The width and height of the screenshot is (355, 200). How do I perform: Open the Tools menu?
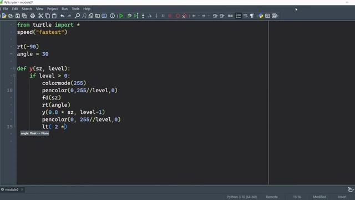pyautogui.click(x=75, y=9)
